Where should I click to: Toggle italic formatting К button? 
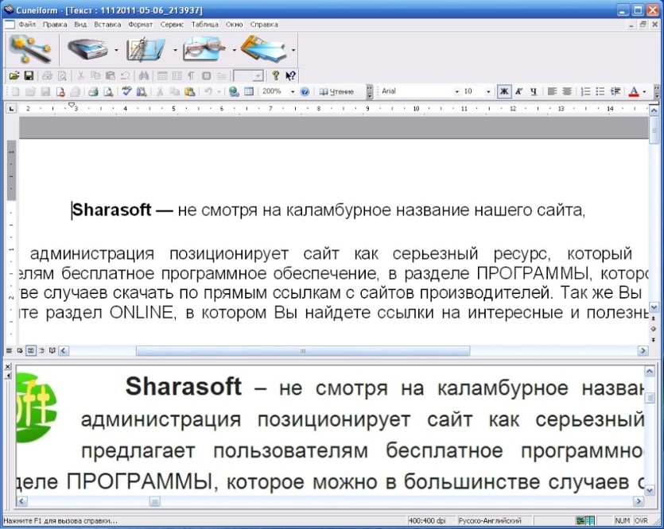(518, 91)
